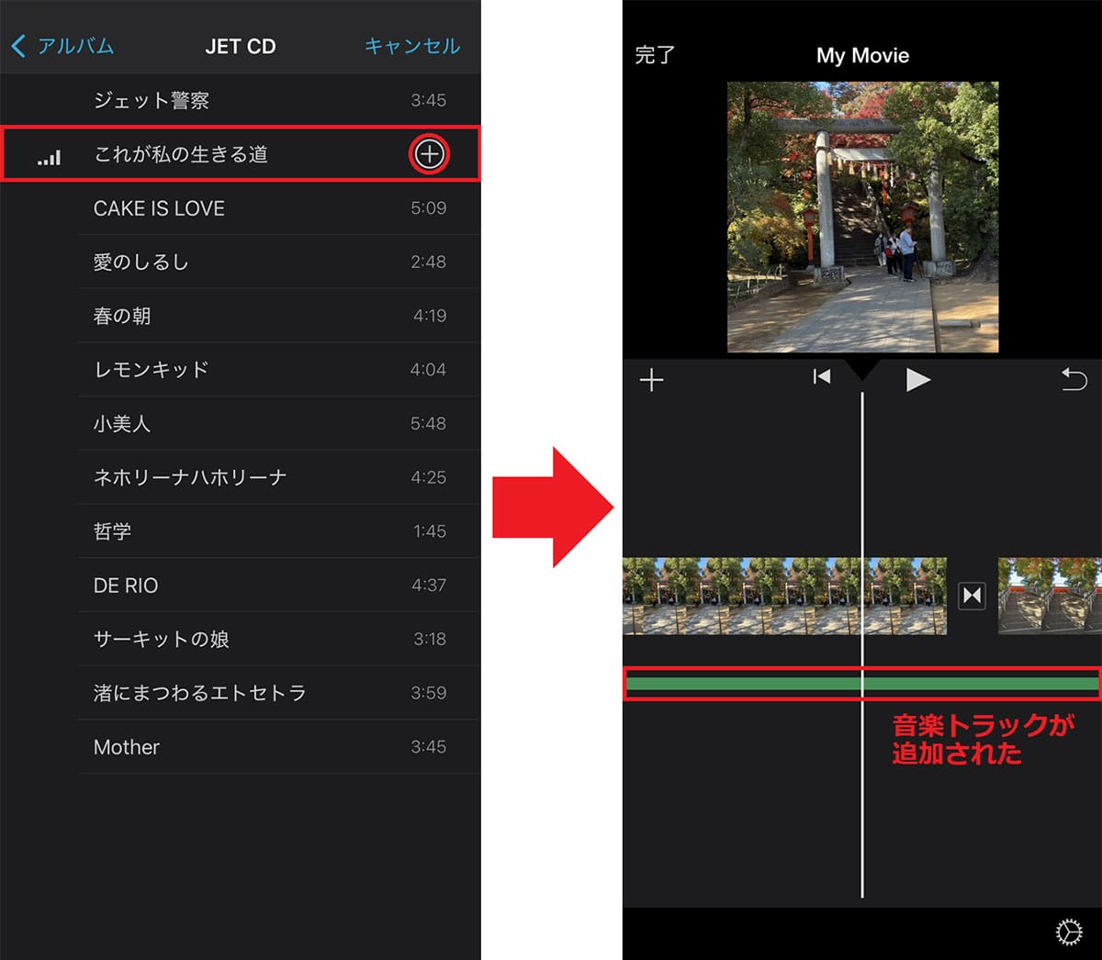Open project settings with the gear icon

1068,931
